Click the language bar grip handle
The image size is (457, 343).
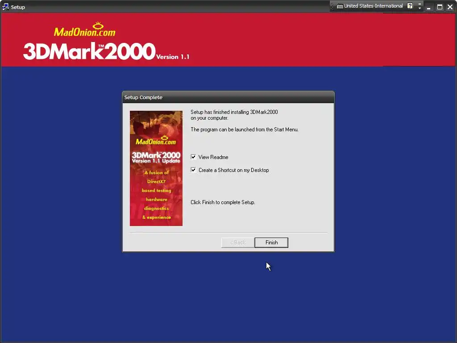pyautogui.click(x=332, y=6)
